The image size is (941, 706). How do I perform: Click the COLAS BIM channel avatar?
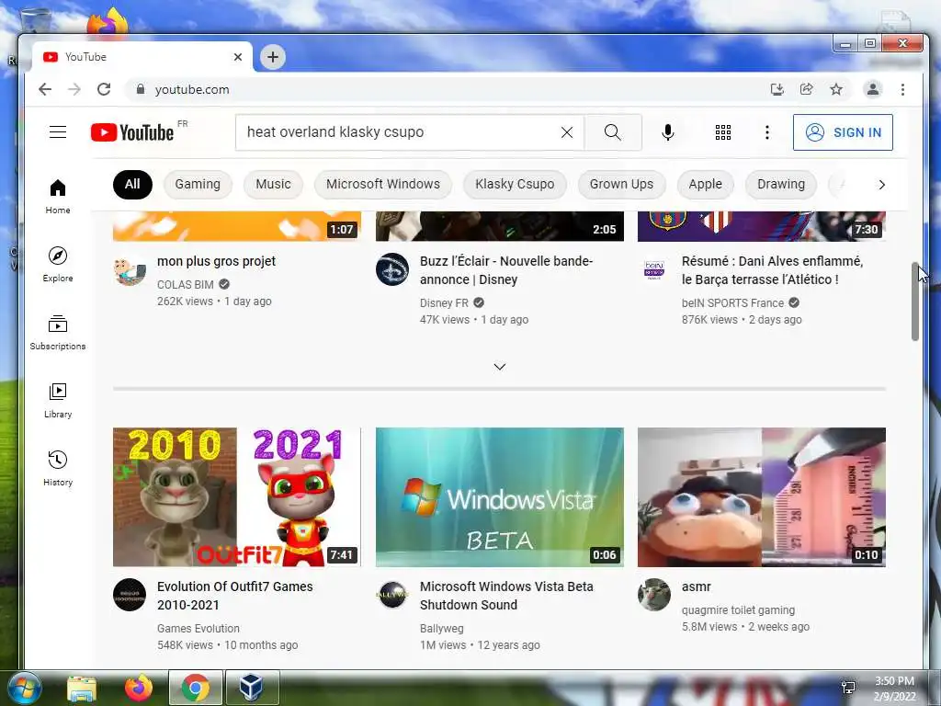pos(130,269)
